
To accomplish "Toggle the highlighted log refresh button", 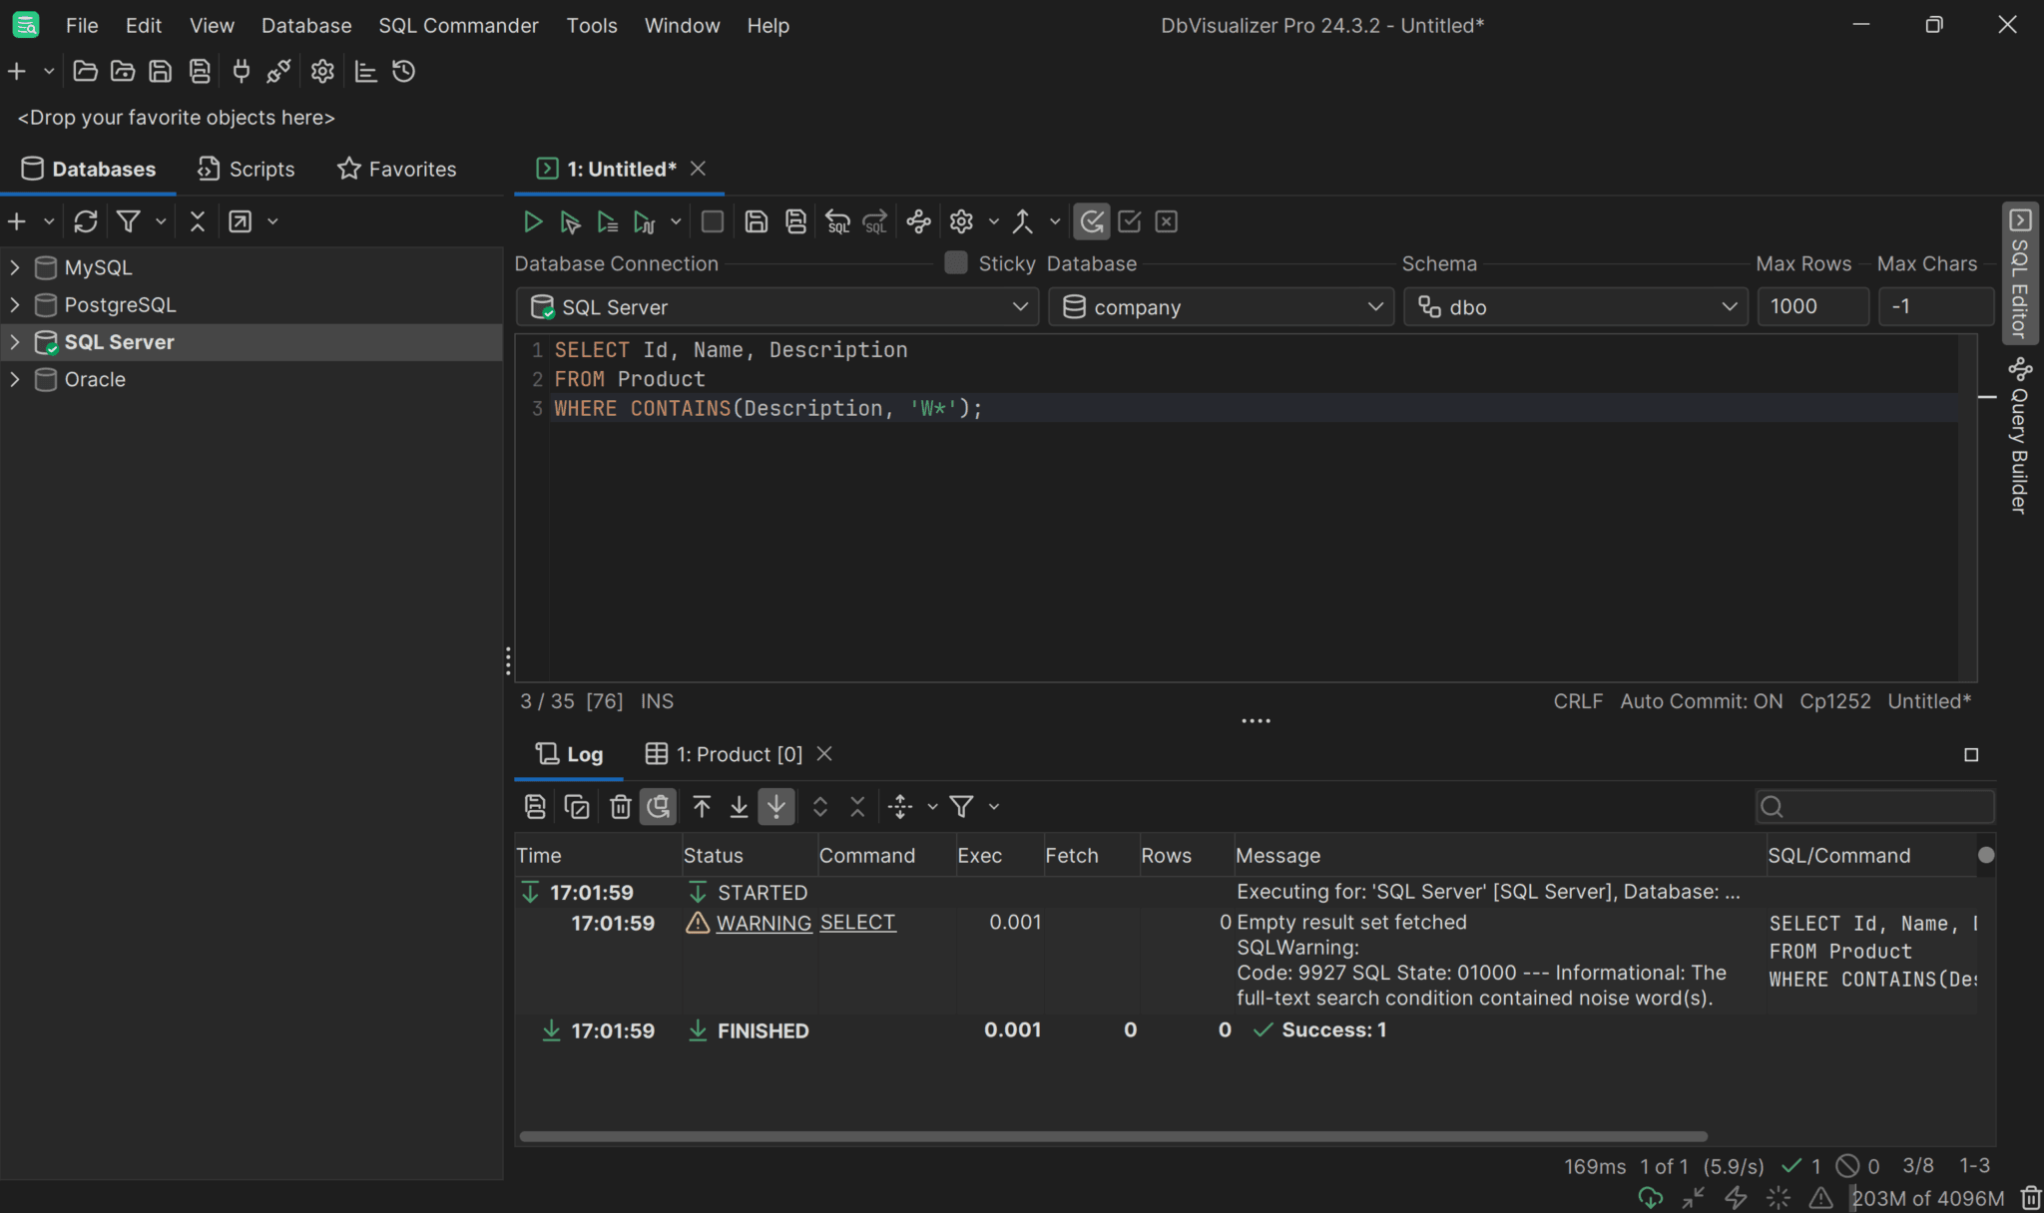I will [659, 806].
